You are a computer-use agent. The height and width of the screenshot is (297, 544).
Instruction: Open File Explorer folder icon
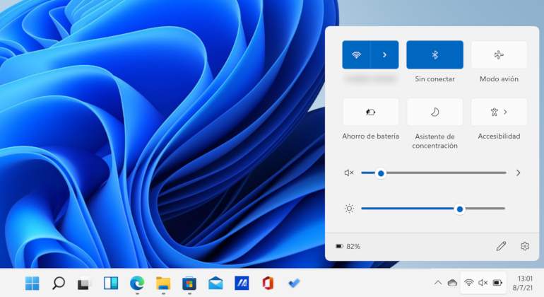click(163, 284)
